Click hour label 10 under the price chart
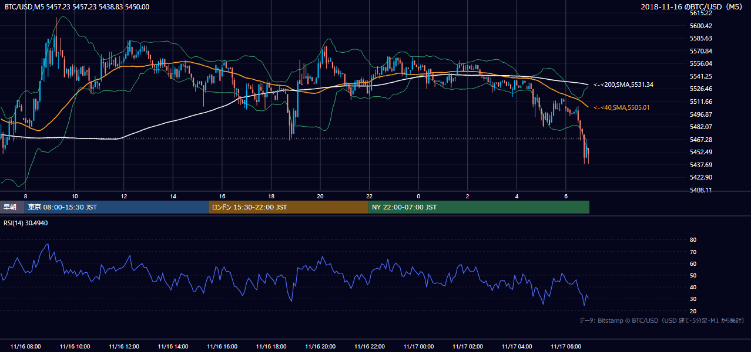 pos(75,196)
